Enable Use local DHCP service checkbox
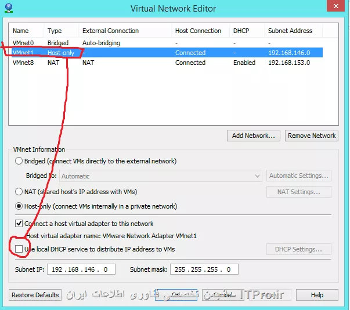The image size is (350, 310). click(19, 249)
